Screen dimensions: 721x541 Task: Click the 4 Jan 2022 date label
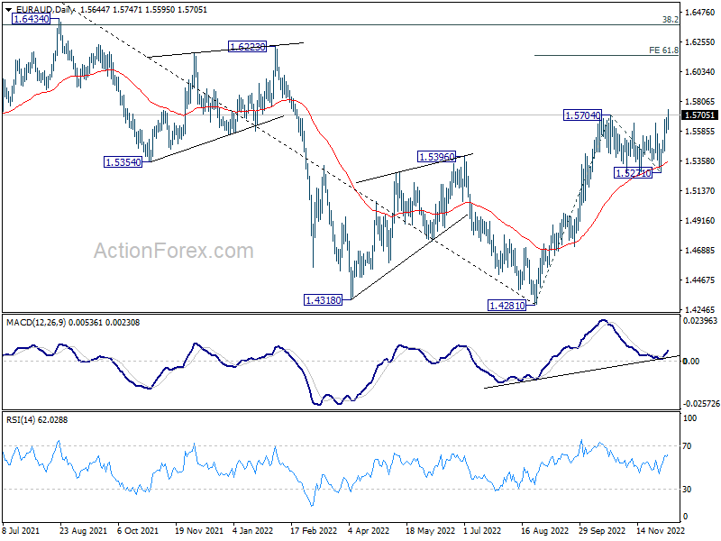253,530
